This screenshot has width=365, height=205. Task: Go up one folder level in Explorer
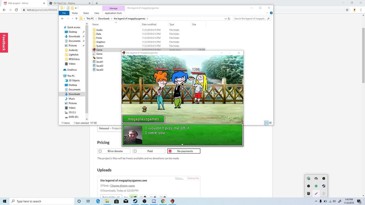[x=76, y=19]
